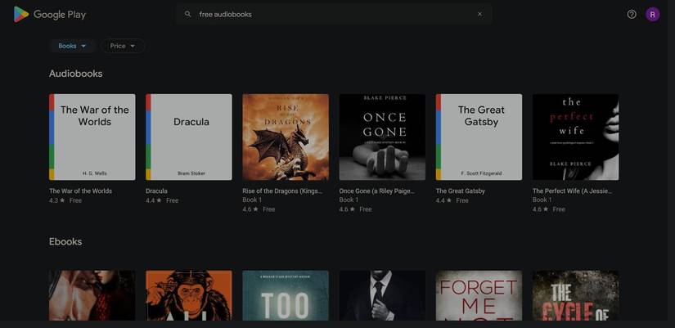
Task: Open The Perfect Wife audiobook cover
Action: 575,137
